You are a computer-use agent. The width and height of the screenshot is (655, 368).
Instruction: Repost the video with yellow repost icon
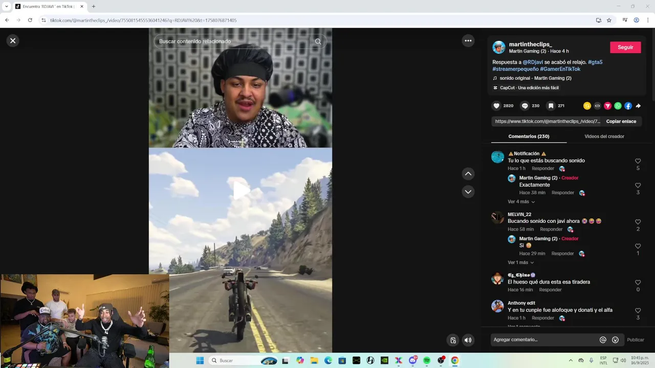pyautogui.click(x=587, y=106)
